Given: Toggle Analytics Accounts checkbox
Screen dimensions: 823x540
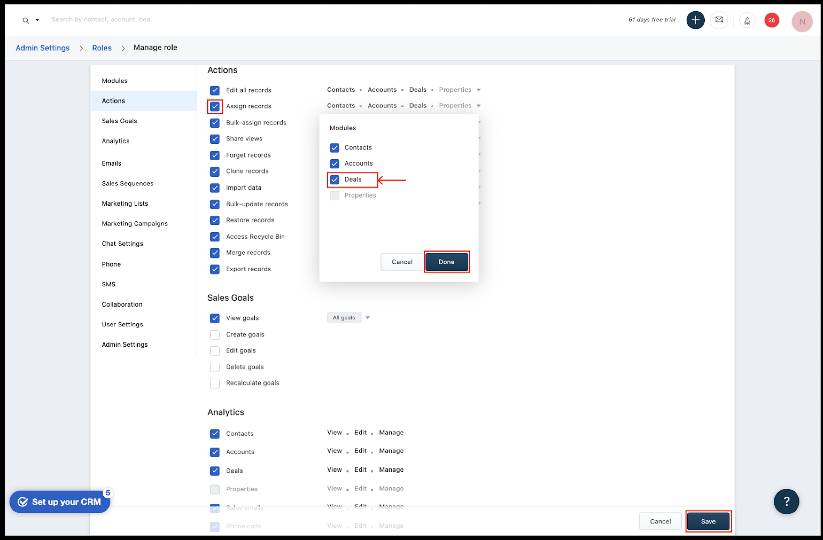Looking at the screenshot, I should (x=214, y=452).
